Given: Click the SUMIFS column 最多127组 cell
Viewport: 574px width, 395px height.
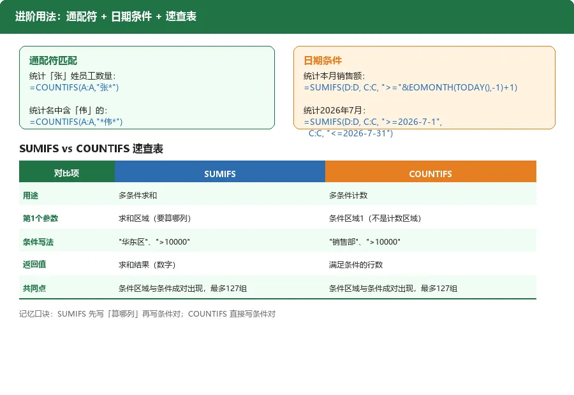Looking at the screenshot, I should tap(182, 288).
